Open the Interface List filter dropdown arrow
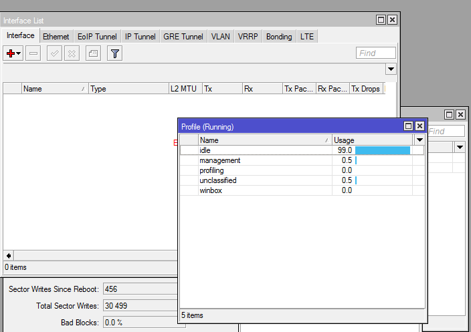471x332 pixels. click(391, 69)
